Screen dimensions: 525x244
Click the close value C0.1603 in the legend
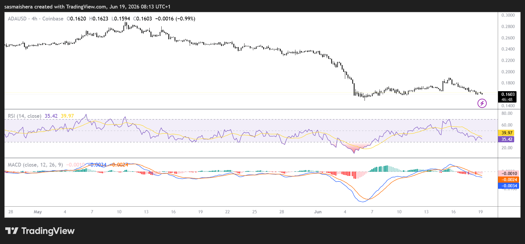pyautogui.click(x=143, y=19)
